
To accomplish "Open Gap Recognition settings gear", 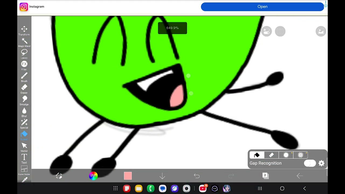I will pyautogui.click(x=322, y=163).
